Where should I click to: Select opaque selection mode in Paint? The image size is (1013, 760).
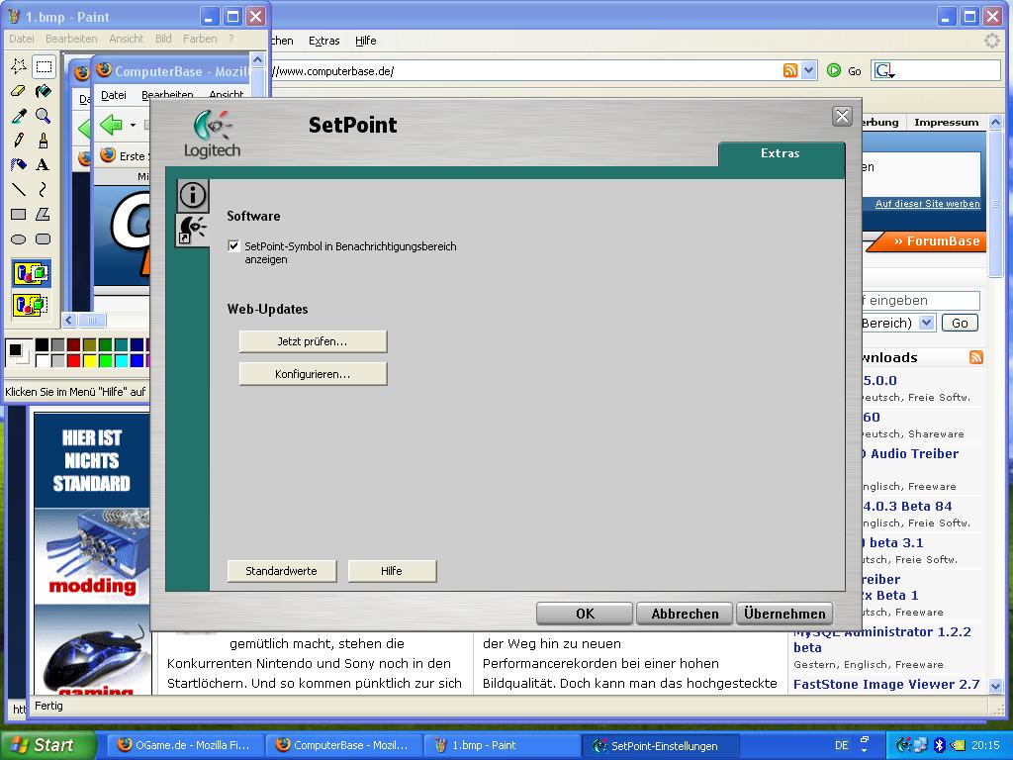click(31, 273)
